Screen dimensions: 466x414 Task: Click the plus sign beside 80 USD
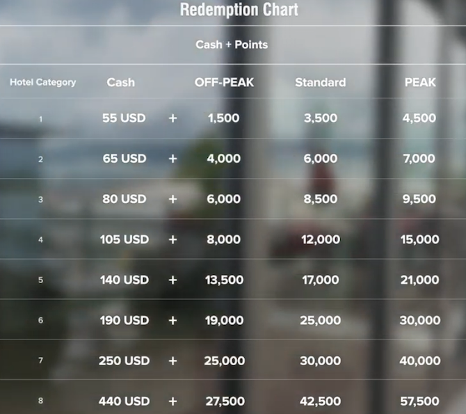172,199
